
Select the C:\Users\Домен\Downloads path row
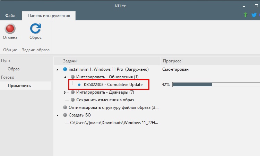pos(114,123)
